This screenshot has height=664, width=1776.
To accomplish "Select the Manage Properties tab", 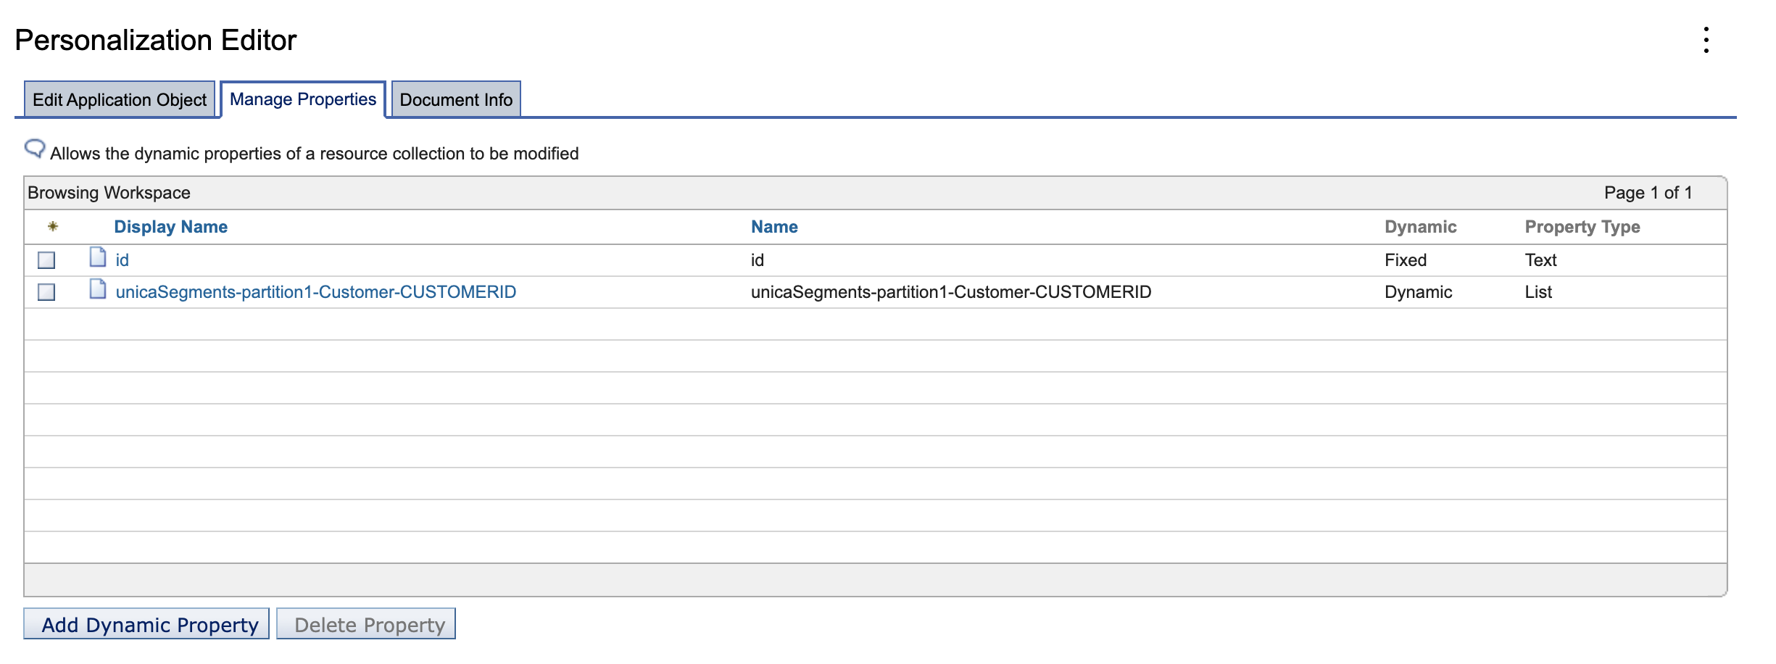I will tap(302, 99).
